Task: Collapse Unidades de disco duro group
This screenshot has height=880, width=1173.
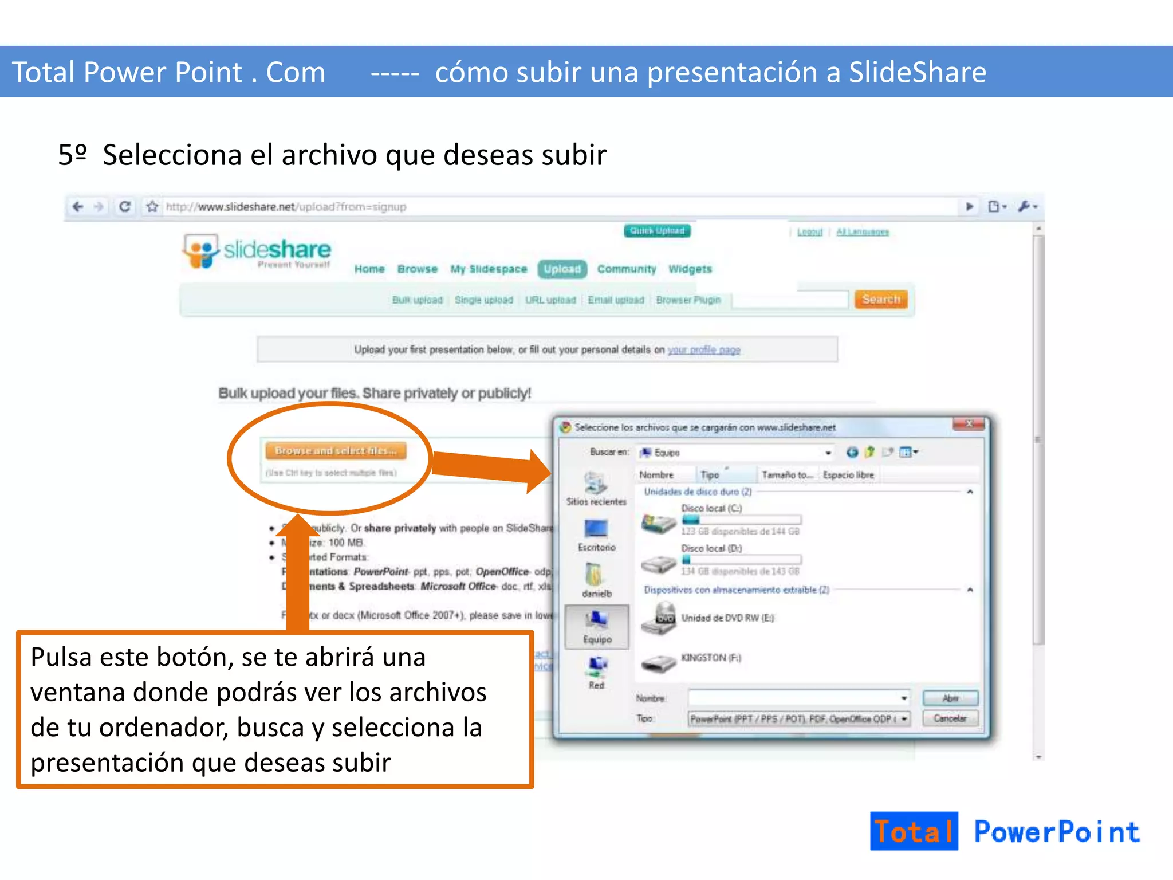Action: (x=970, y=492)
